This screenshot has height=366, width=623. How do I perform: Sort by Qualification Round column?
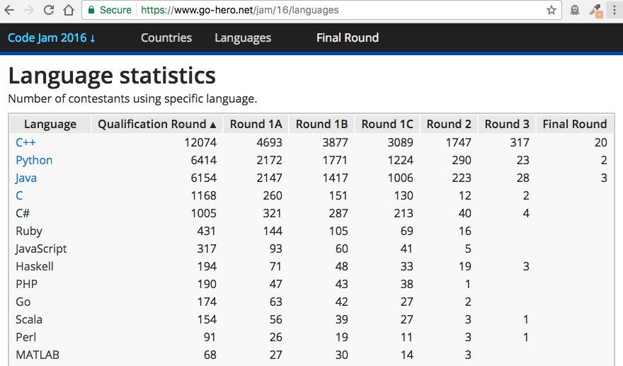click(157, 124)
